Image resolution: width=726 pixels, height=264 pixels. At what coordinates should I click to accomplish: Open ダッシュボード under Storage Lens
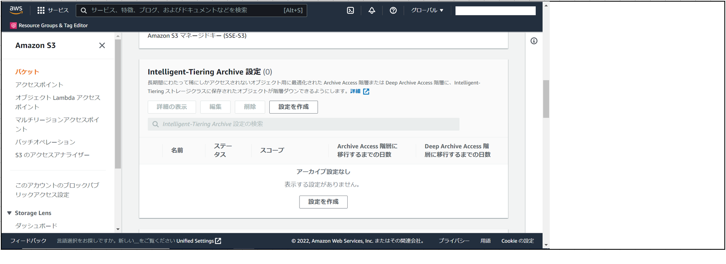click(36, 226)
